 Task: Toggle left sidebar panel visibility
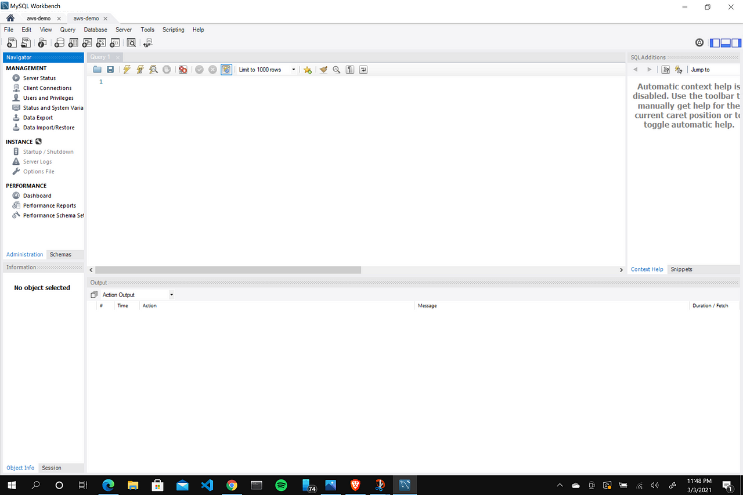(715, 42)
